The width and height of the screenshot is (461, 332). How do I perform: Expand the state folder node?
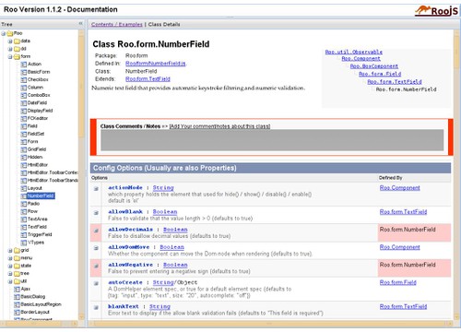pyautogui.click(x=10, y=266)
